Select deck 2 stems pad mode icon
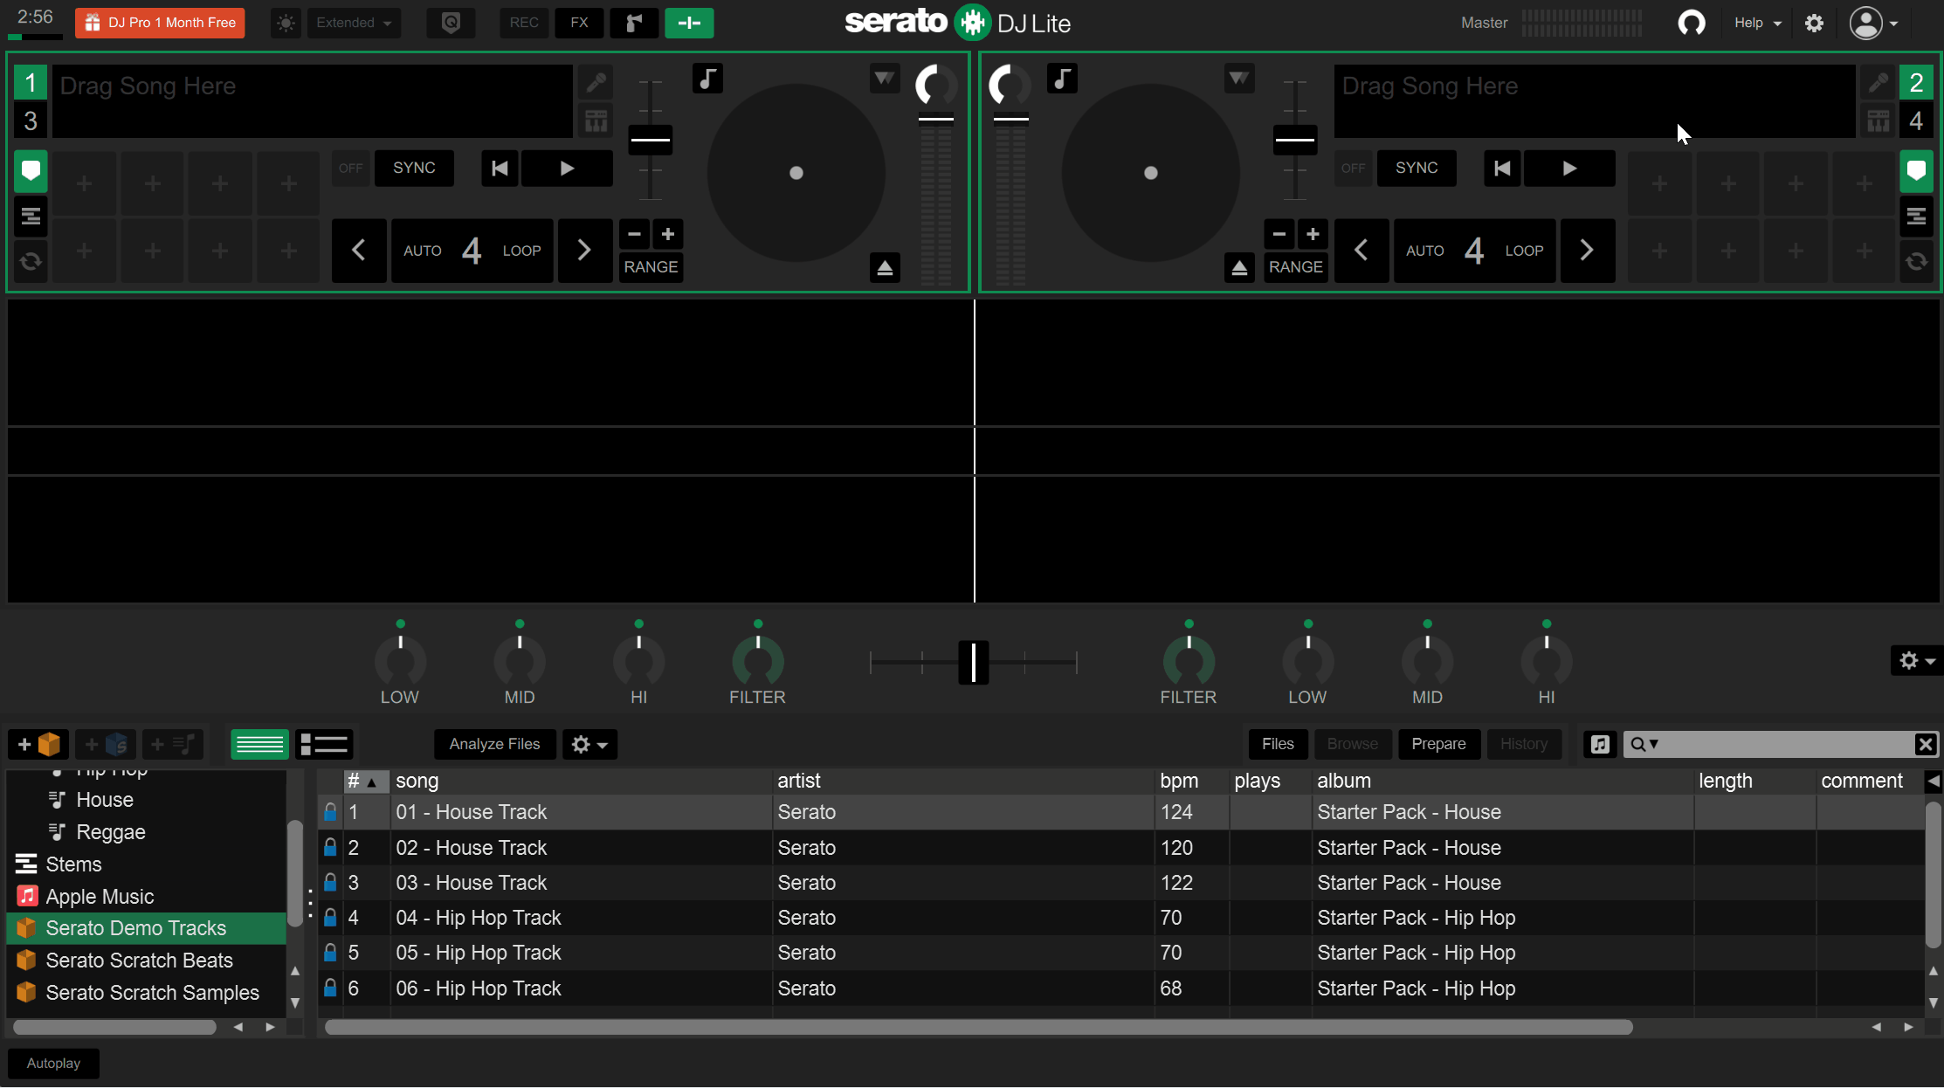Image resolution: width=1944 pixels, height=1088 pixels. 1916,216
